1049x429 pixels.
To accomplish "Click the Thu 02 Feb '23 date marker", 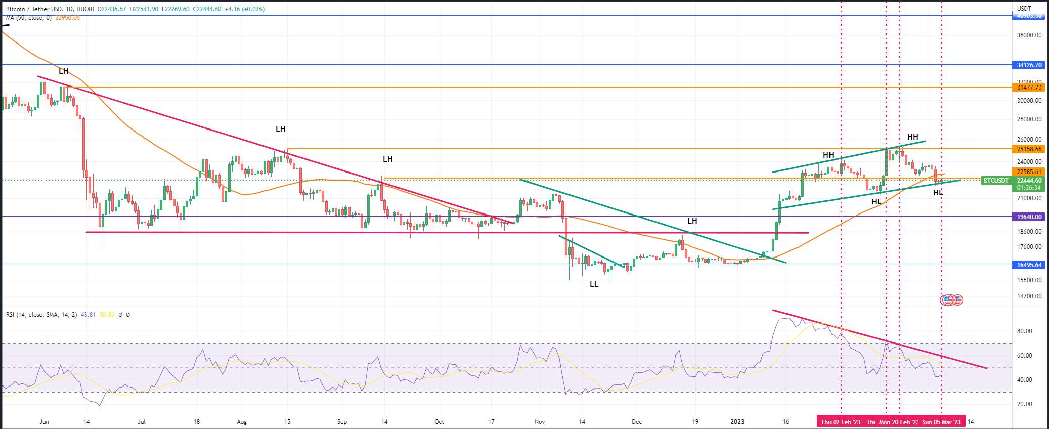I will click(840, 422).
